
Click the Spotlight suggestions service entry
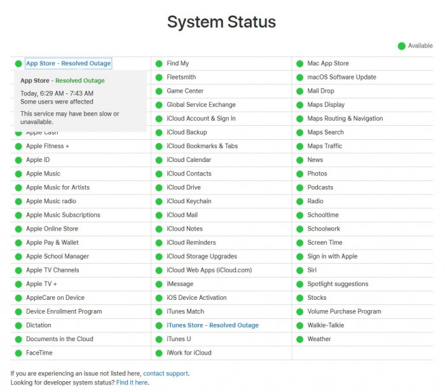338,284
